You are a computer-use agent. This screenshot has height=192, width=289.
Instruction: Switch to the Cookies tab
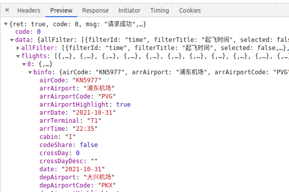[x=190, y=11]
